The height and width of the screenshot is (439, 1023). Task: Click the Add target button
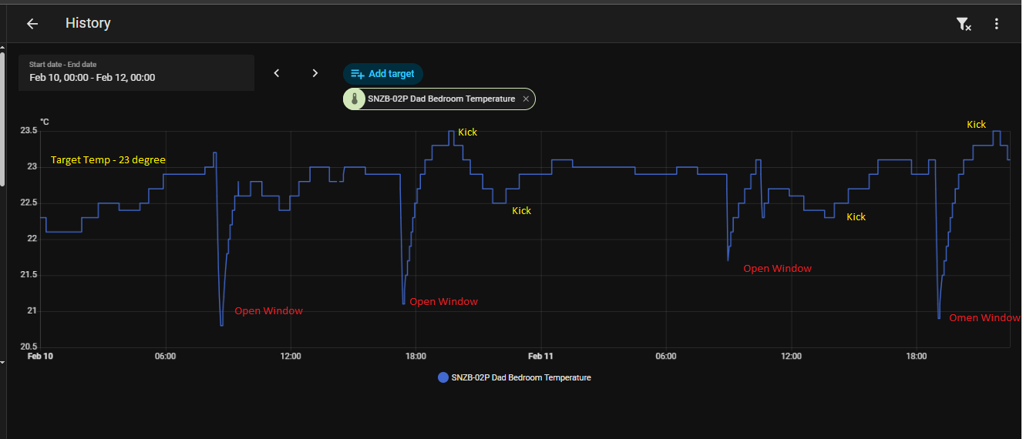click(x=383, y=74)
